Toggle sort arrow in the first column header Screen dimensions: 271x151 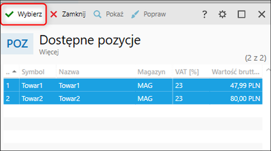pos(14,71)
